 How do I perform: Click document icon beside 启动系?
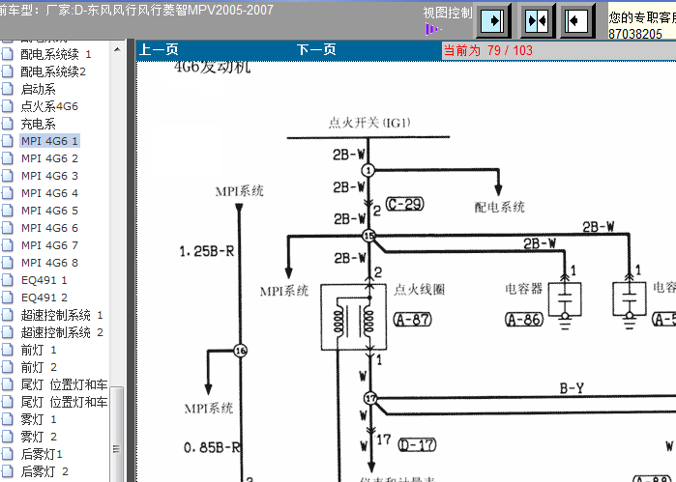8,89
